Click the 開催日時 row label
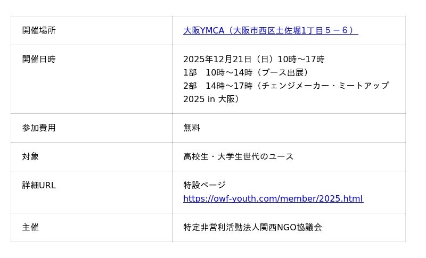The width and height of the screenshot is (426, 258). 39,59
